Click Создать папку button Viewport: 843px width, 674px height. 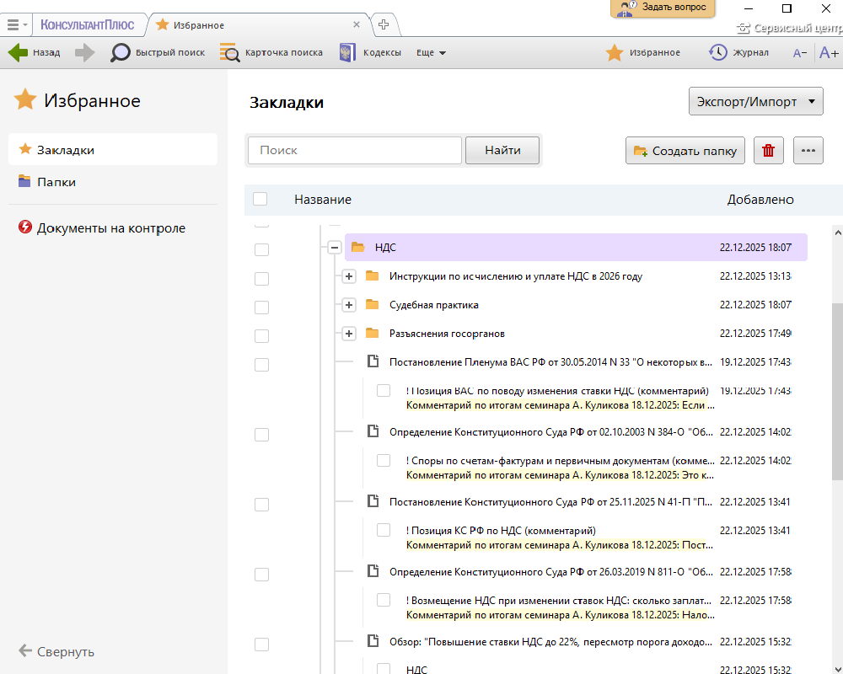(685, 151)
